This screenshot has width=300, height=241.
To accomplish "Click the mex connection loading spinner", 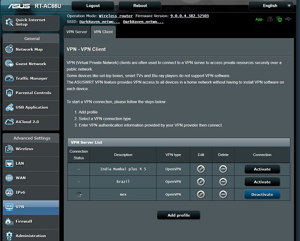I will 79,195.
